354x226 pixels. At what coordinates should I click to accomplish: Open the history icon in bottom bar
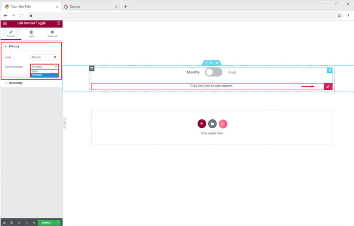[19, 223]
